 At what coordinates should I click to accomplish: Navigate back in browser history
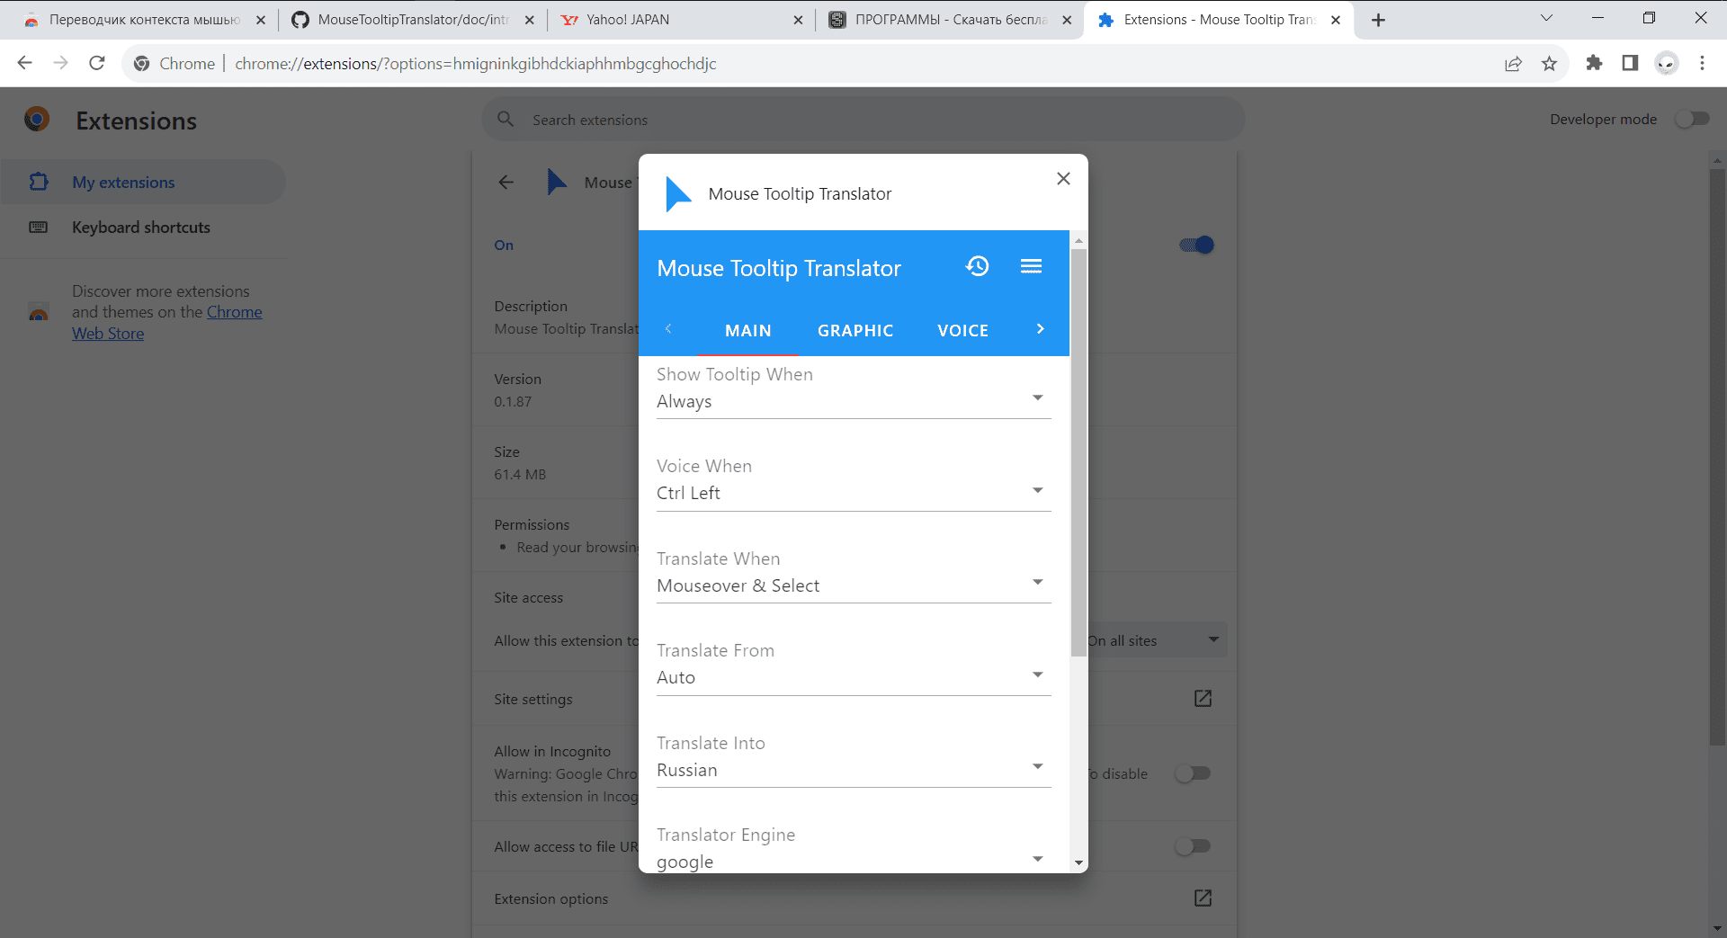coord(25,63)
